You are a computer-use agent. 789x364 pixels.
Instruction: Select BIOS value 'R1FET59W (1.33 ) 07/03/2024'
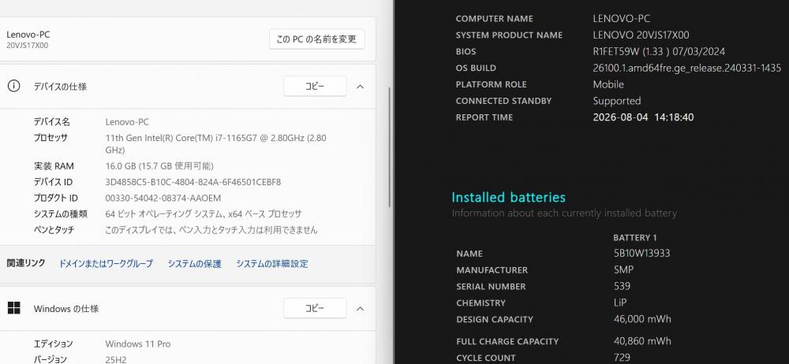coord(659,51)
